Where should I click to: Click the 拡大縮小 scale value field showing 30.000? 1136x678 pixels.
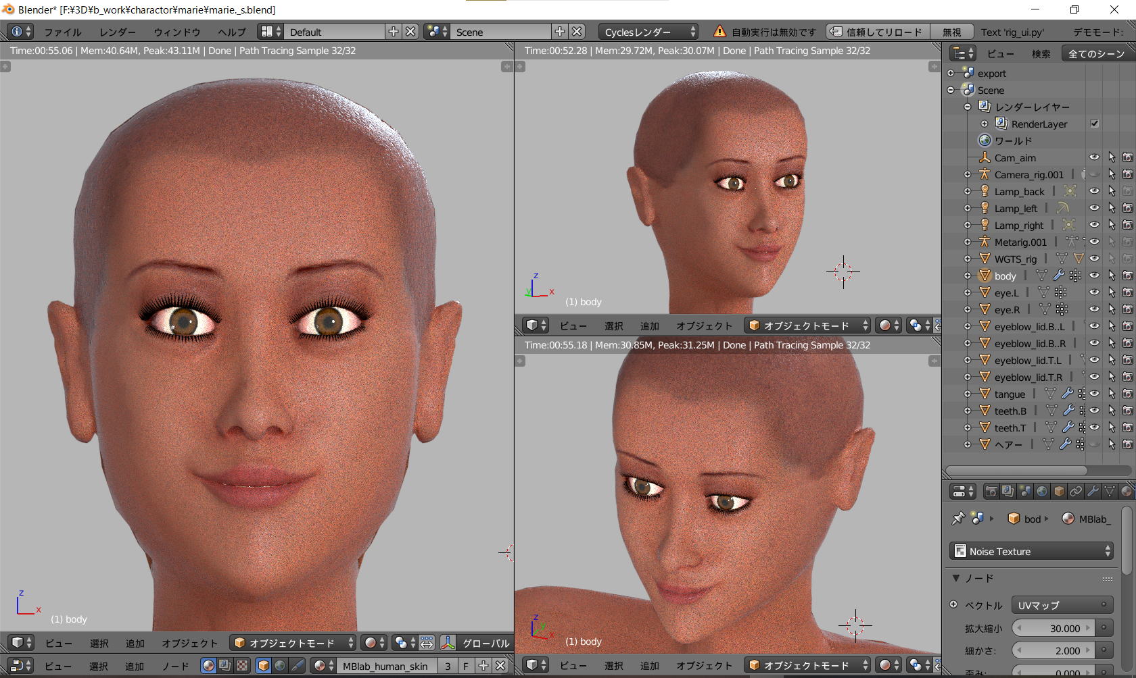[1055, 628]
